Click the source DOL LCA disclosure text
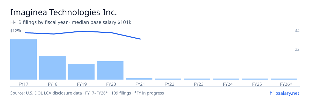 pyautogui.click(x=87, y=93)
